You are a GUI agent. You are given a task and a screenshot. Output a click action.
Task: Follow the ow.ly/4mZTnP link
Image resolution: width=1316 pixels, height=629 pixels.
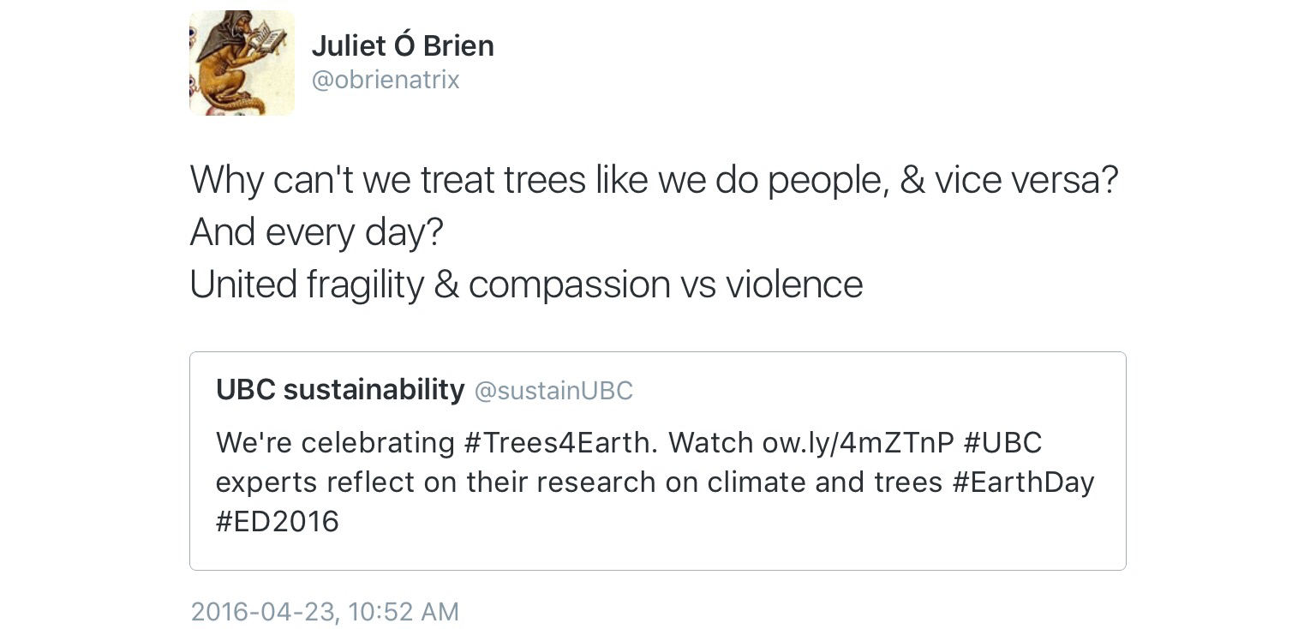coord(858,443)
